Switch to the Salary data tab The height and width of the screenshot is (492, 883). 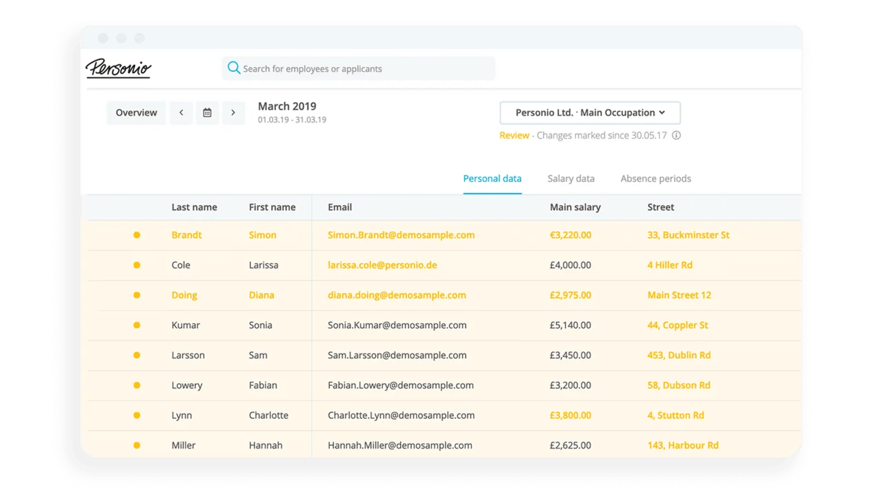571,178
